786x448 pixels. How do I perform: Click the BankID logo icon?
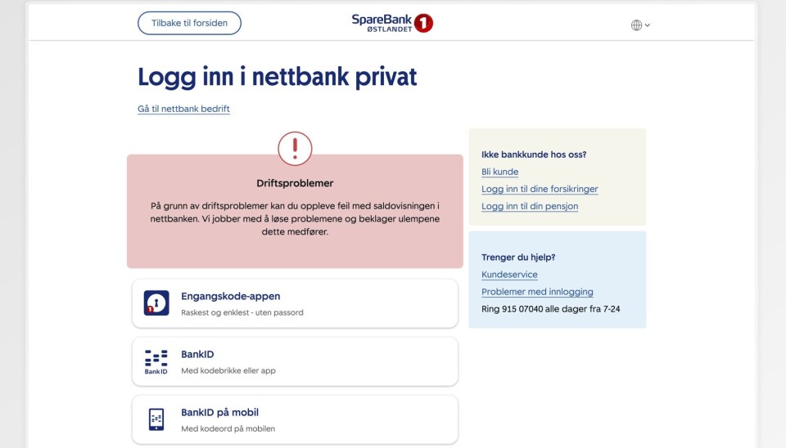point(156,361)
